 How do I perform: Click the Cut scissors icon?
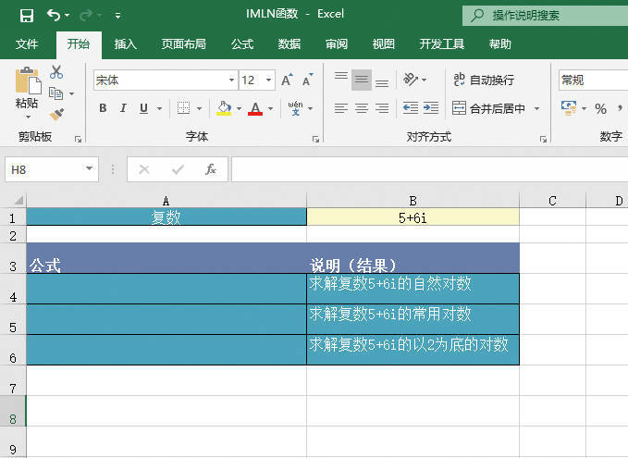tap(57, 72)
